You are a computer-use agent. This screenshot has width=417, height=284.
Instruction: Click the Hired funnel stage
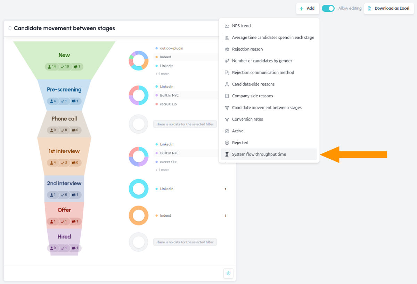click(x=64, y=242)
